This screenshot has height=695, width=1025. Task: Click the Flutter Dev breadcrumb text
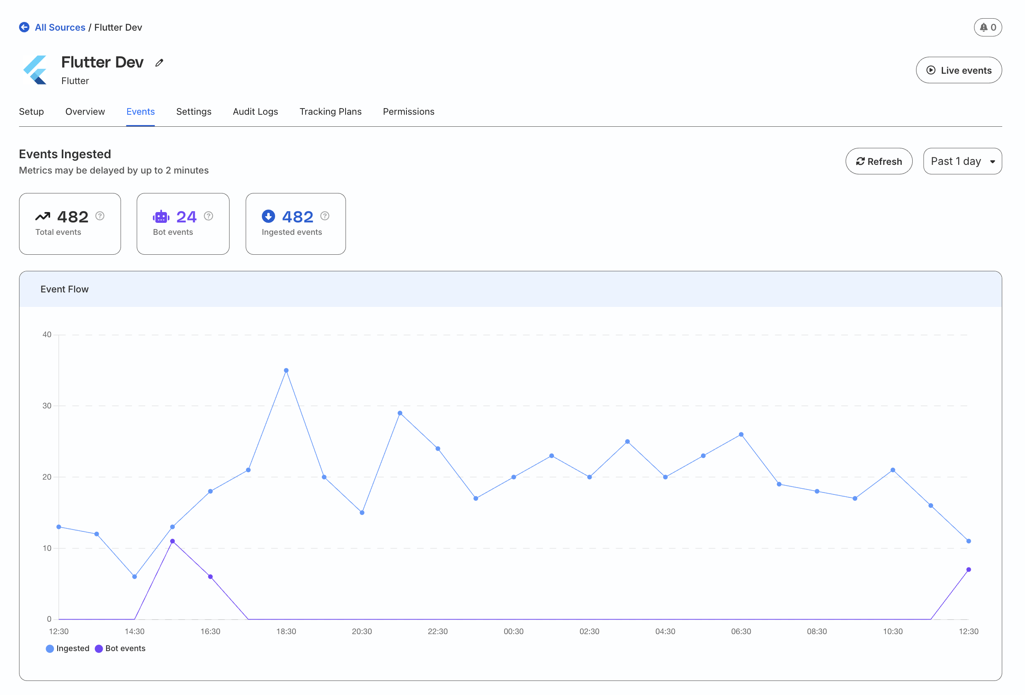(118, 27)
